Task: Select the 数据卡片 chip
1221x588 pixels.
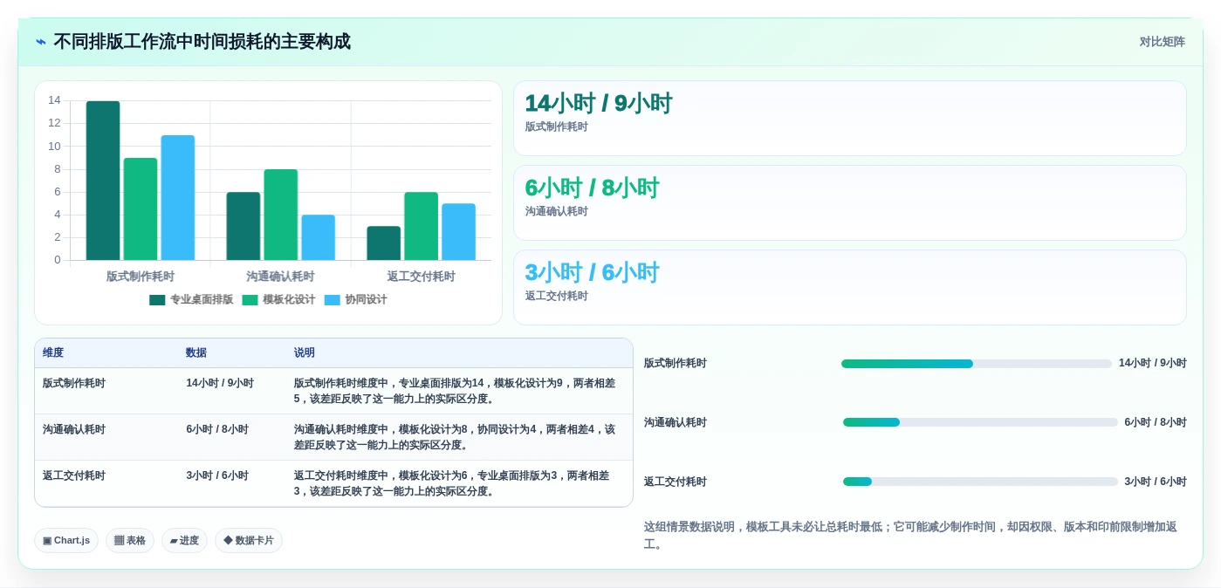Action: [249, 540]
